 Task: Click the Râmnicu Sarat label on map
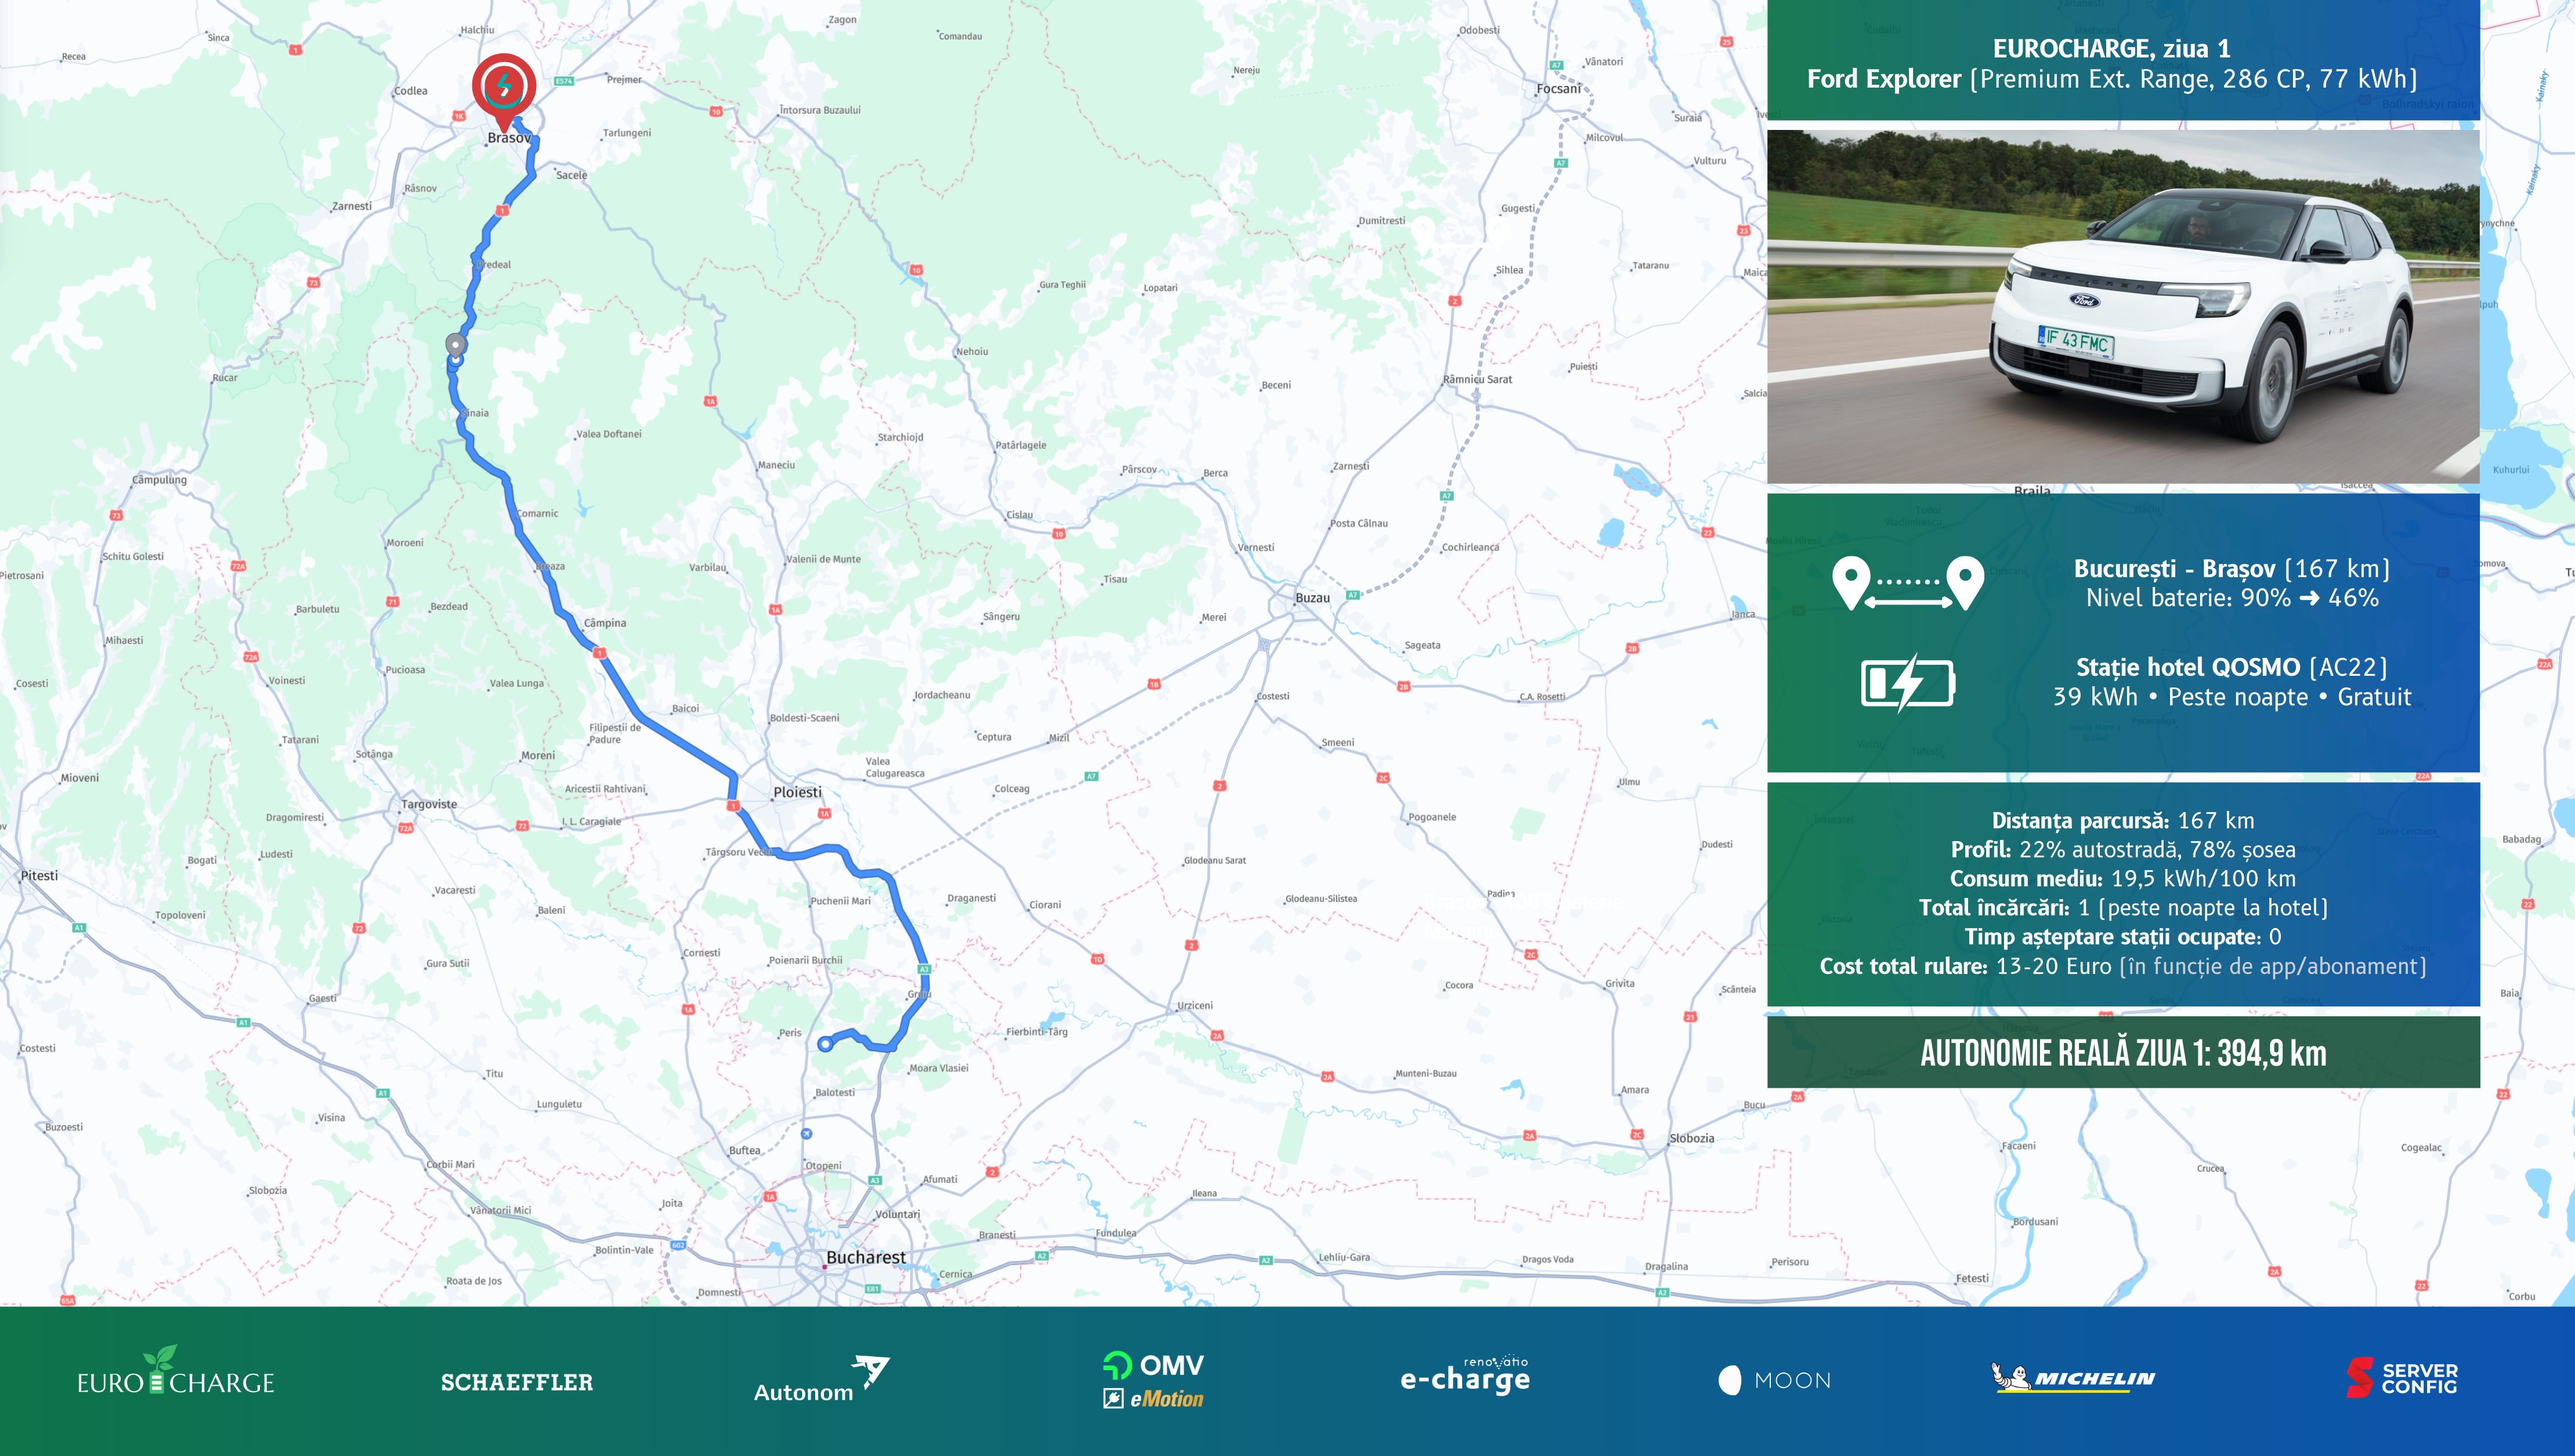click(x=1477, y=379)
